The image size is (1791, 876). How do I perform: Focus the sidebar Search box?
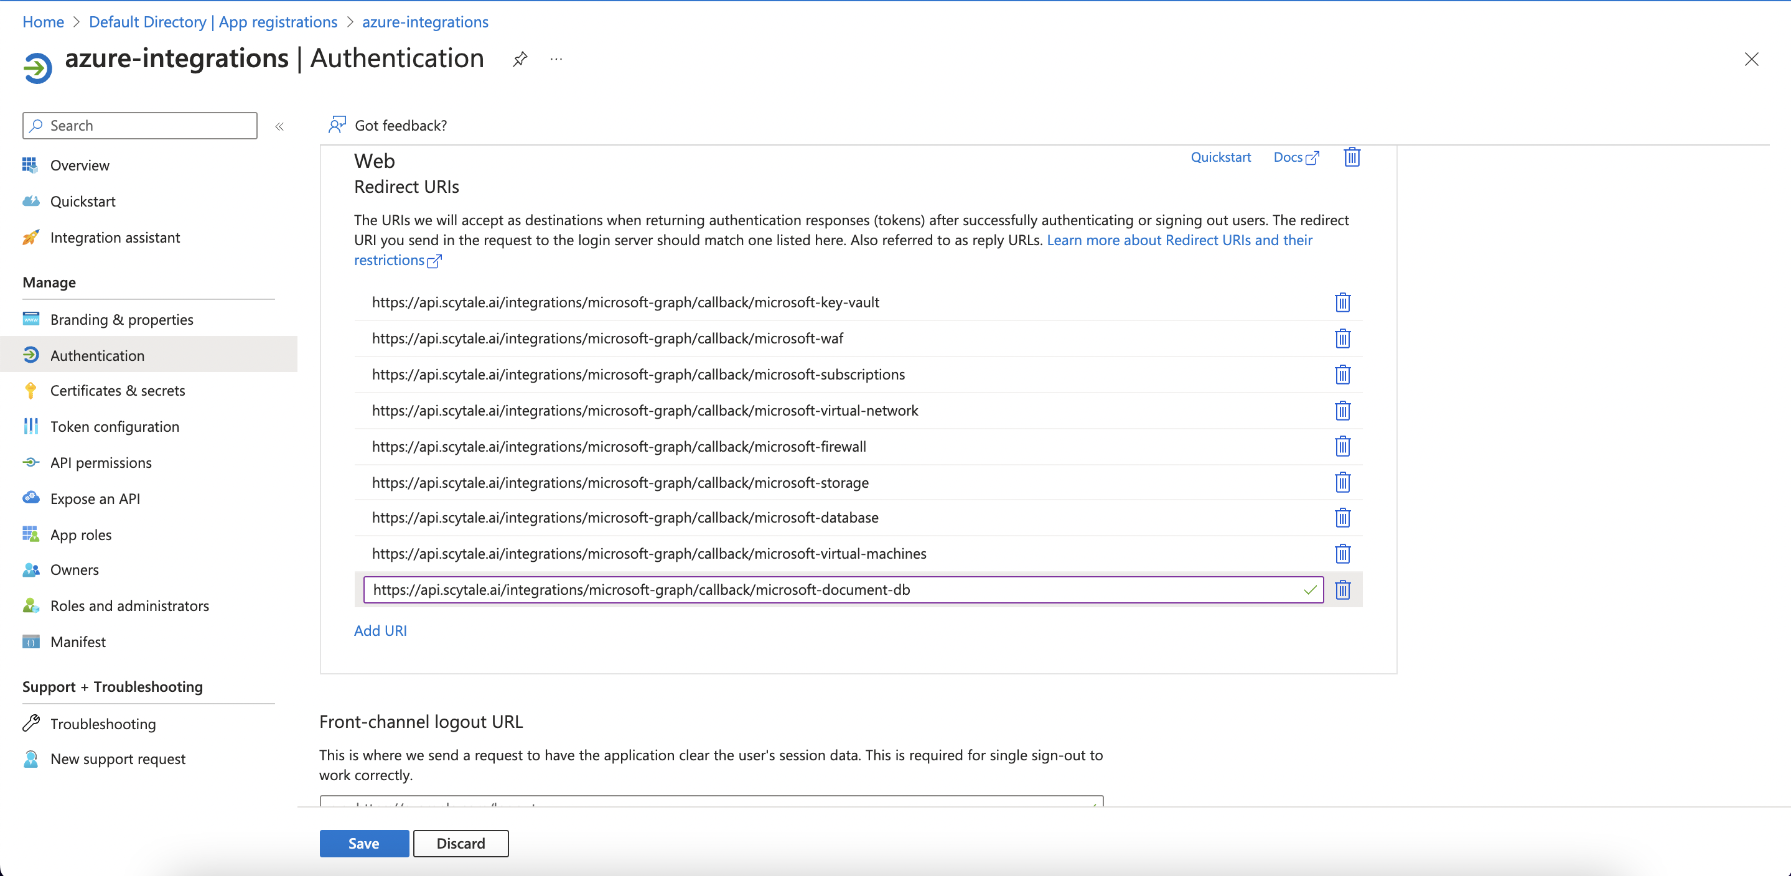140,126
